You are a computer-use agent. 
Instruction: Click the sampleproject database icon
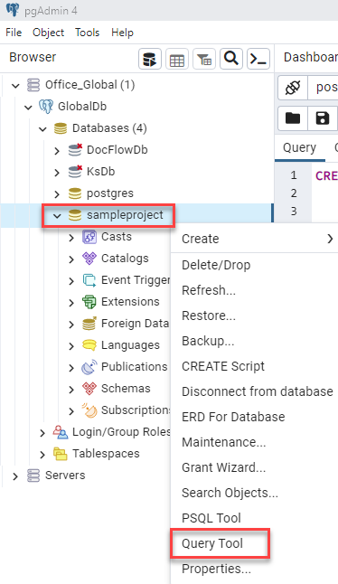click(75, 215)
